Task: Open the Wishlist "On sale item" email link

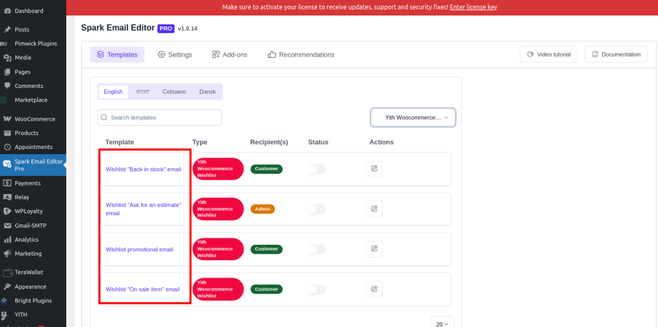Action: pyautogui.click(x=143, y=289)
